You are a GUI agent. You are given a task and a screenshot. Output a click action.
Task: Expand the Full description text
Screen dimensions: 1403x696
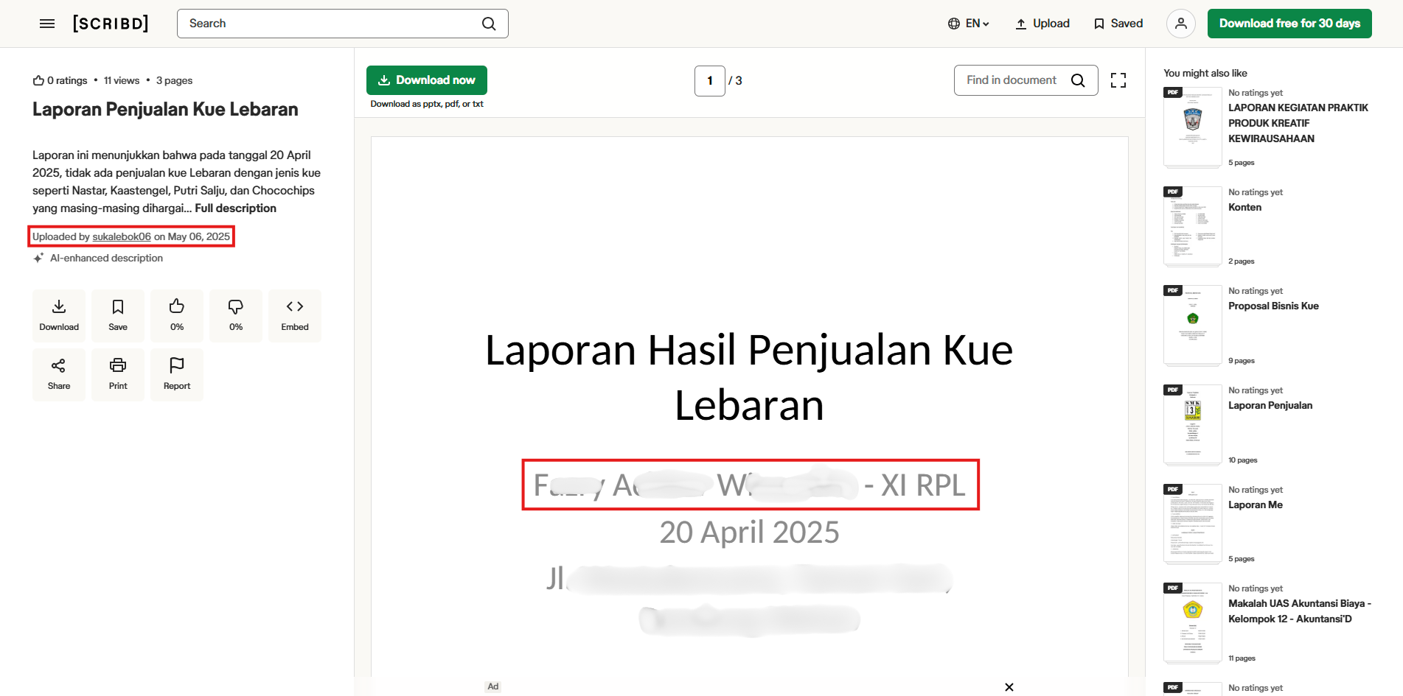pos(236,208)
